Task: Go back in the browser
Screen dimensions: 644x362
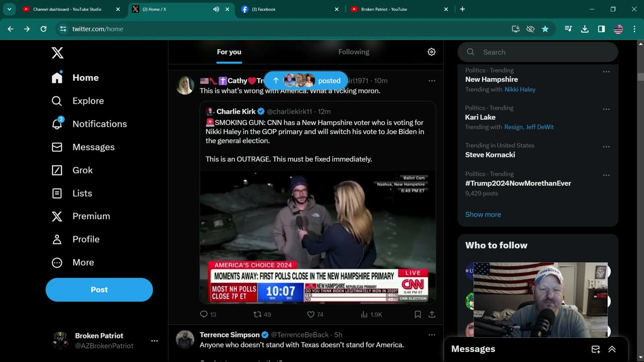Action: [x=10, y=29]
